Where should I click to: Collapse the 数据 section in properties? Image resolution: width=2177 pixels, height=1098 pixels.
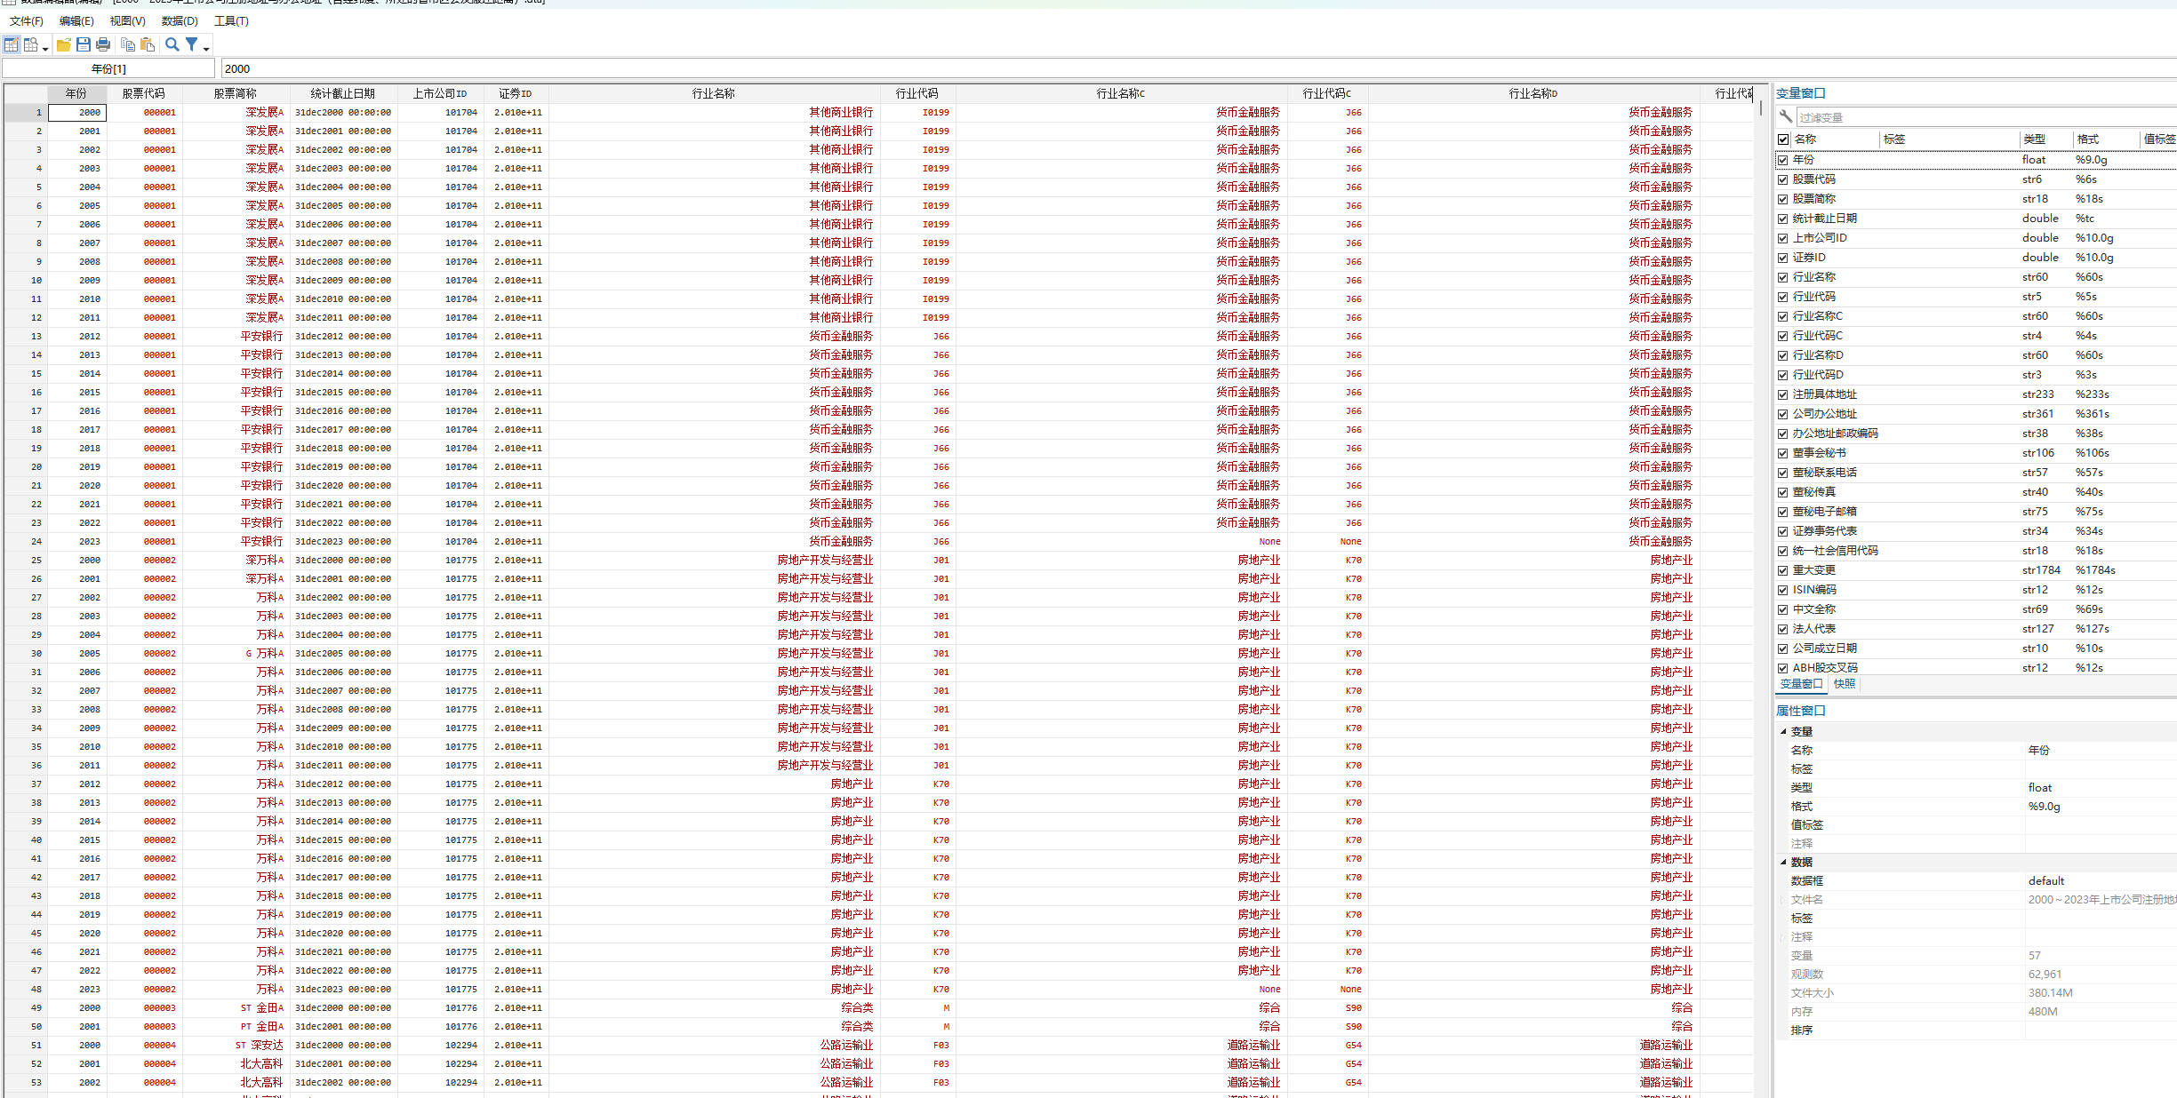point(1783,862)
